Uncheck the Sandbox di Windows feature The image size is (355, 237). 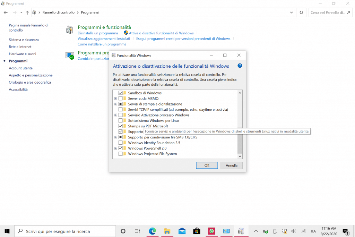click(x=121, y=93)
